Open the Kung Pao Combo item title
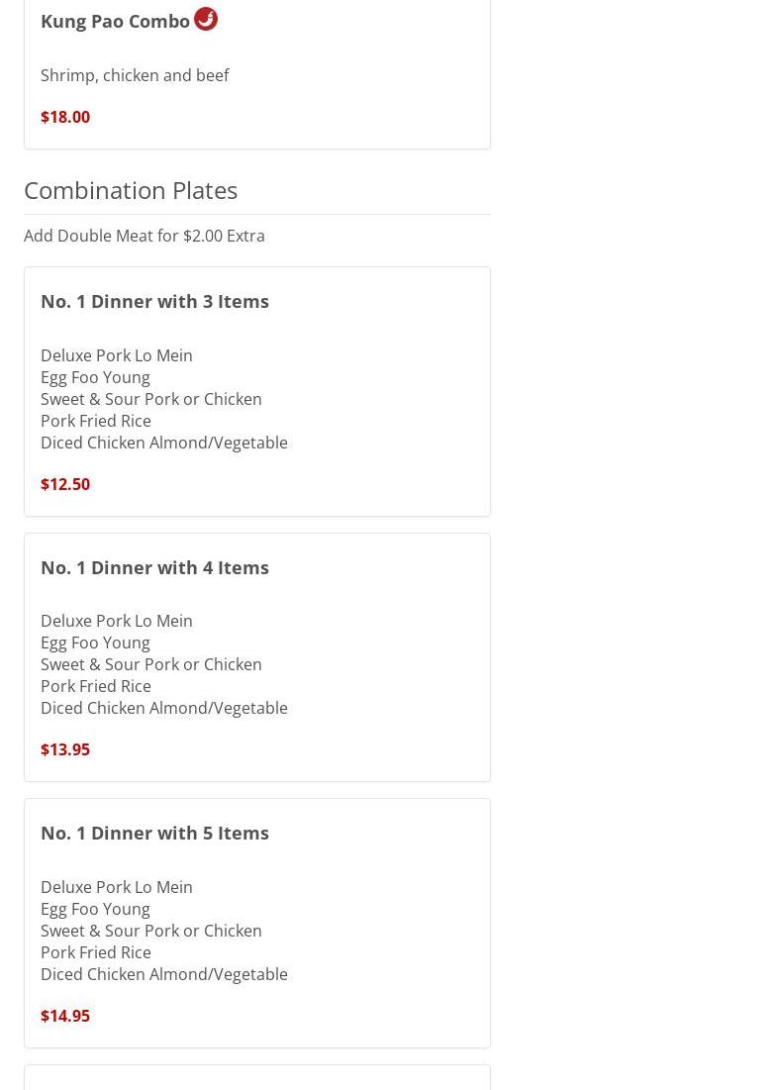 [x=115, y=21]
